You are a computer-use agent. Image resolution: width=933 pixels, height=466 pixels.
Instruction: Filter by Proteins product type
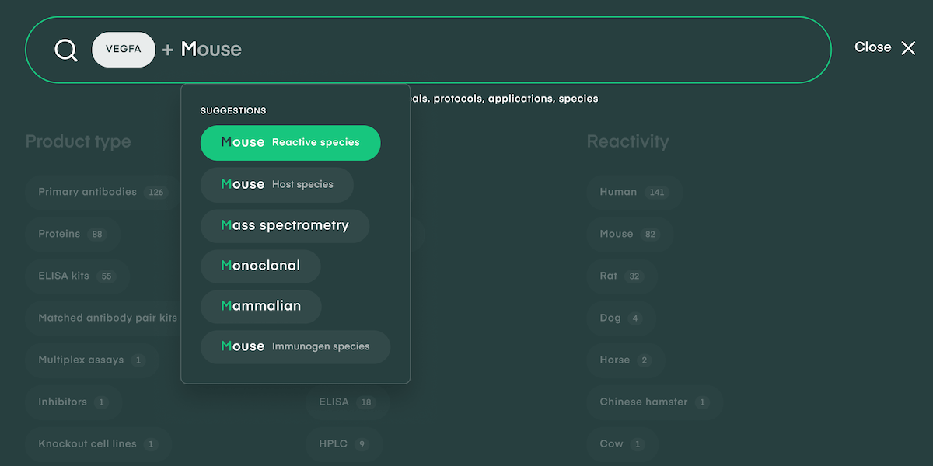(72, 234)
